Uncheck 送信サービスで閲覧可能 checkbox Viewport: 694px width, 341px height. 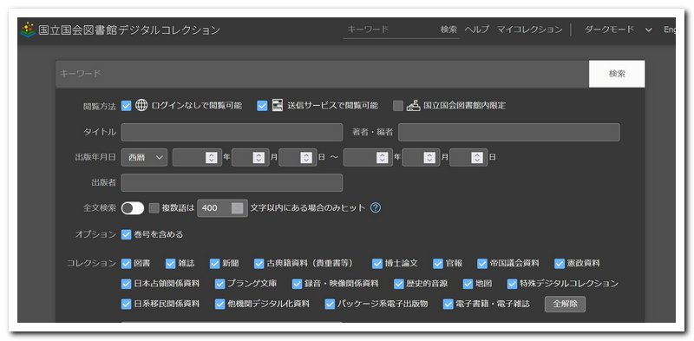pyautogui.click(x=262, y=106)
